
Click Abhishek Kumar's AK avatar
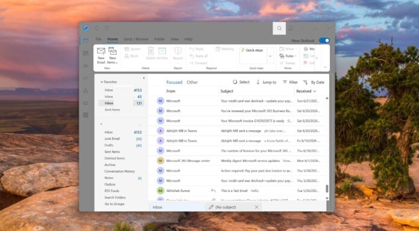click(160, 191)
